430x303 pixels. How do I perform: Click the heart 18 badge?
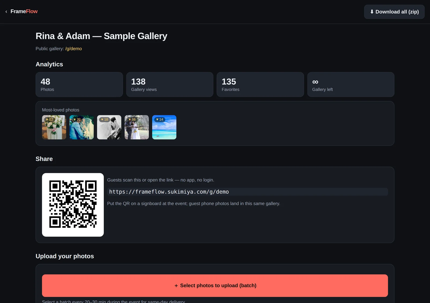pos(105,119)
